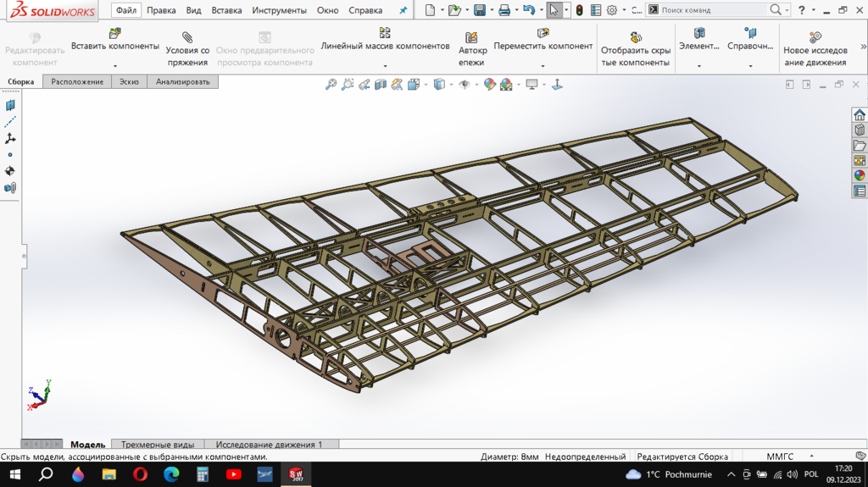868x487 pixels.
Task: Select the Reference Plane tool in left toolbar
Action: point(10,106)
